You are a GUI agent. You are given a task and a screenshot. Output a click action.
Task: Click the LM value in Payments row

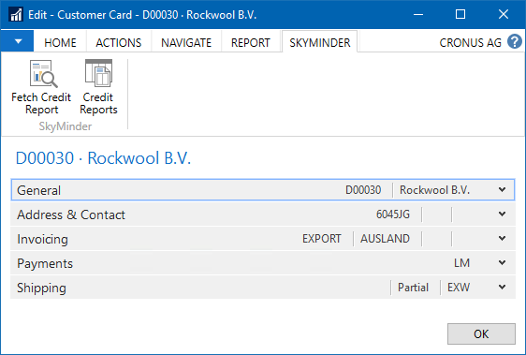click(x=461, y=263)
